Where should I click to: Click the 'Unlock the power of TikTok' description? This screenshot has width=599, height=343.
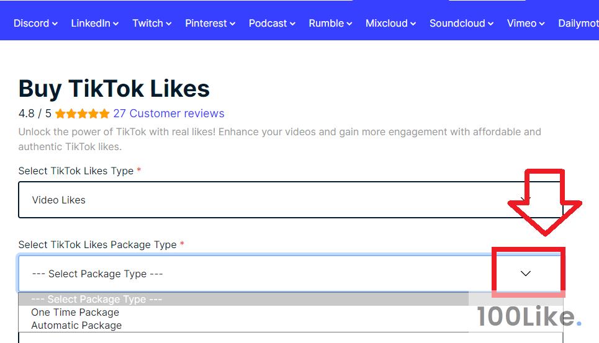[279, 140]
